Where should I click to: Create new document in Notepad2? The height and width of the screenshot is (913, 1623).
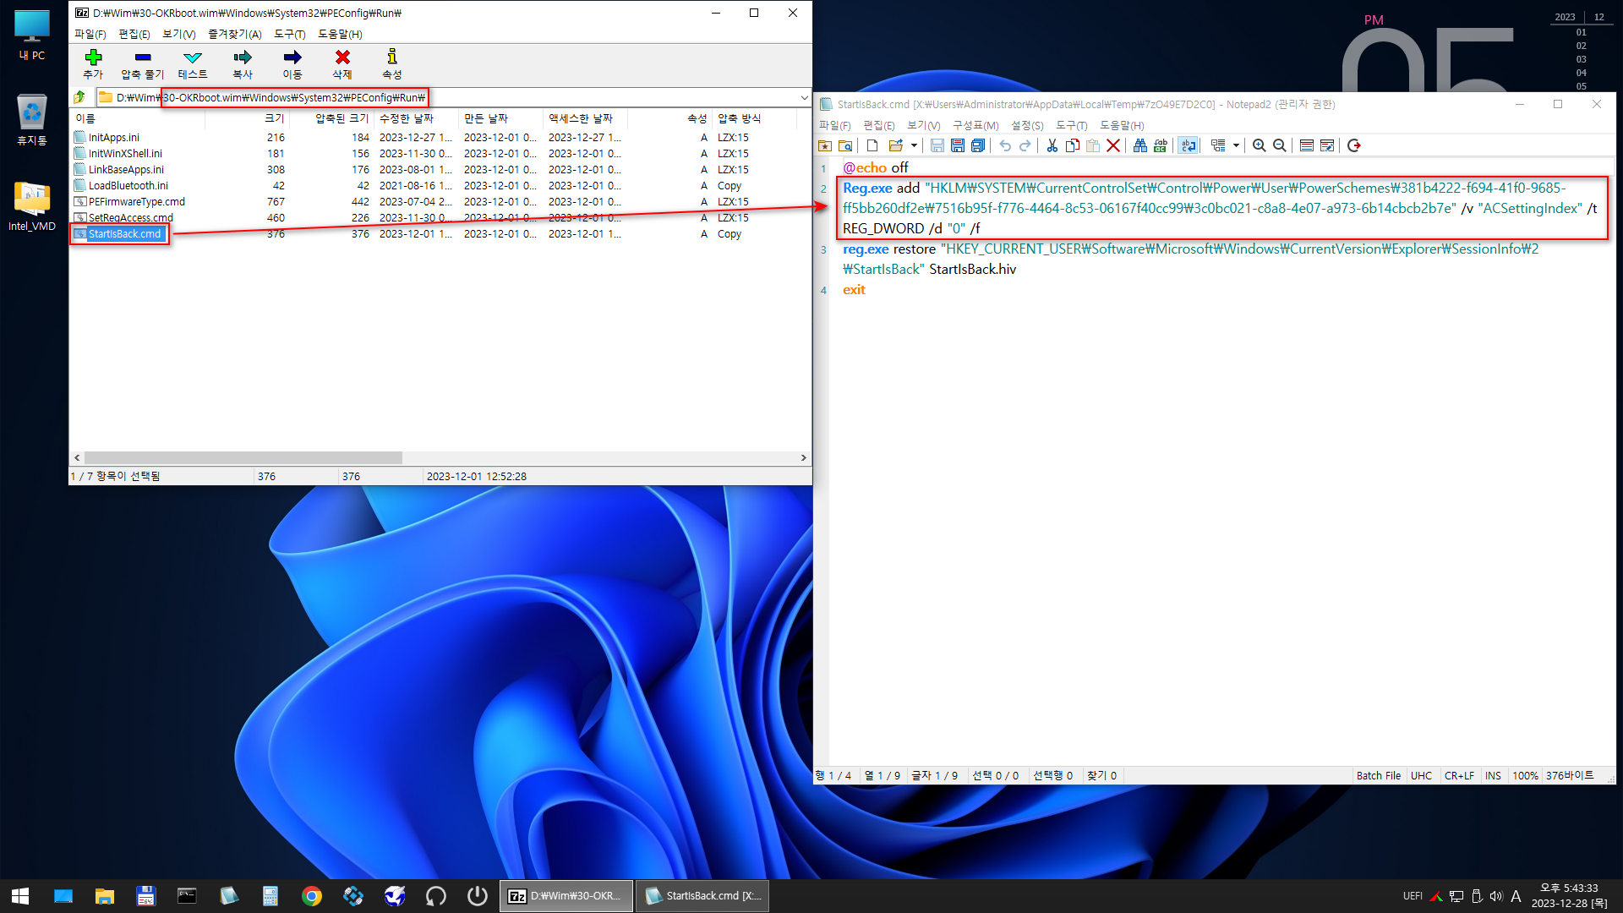(x=872, y=145)
